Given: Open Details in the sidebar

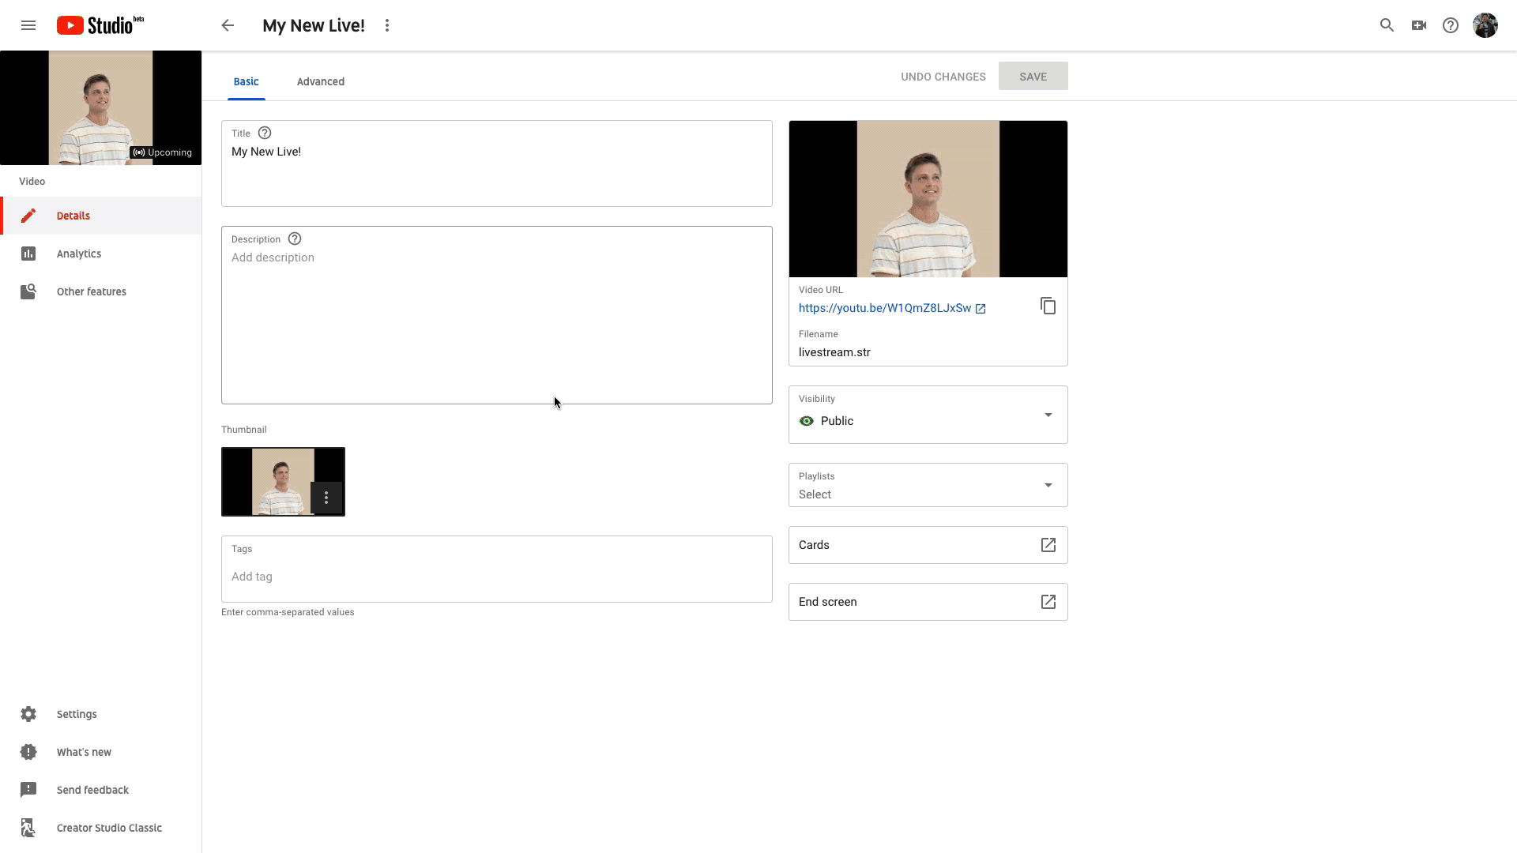Looking at the screenshot, I should [x=101, y=216].
